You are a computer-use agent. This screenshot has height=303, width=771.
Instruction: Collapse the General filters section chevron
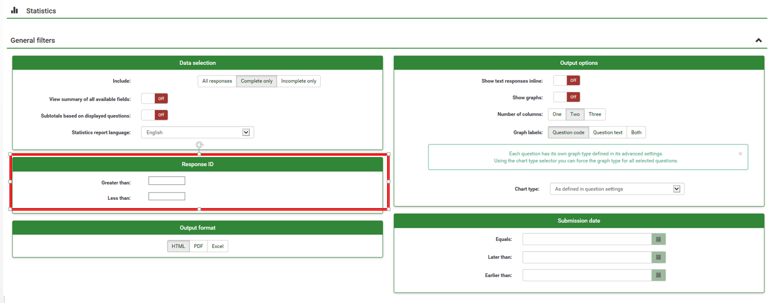759,40
